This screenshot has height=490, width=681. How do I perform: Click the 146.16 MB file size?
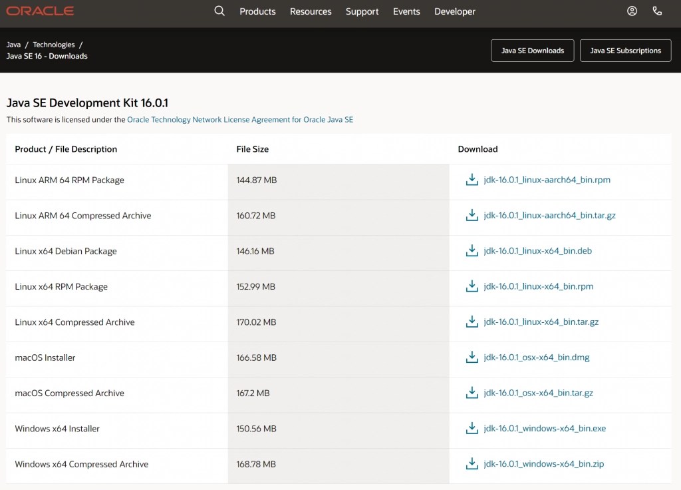point(255,251)
